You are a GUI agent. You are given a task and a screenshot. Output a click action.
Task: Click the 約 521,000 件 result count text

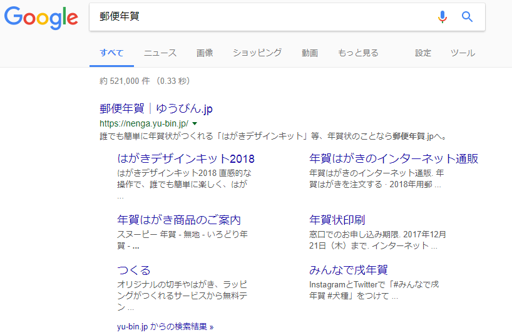click(145, 81)
